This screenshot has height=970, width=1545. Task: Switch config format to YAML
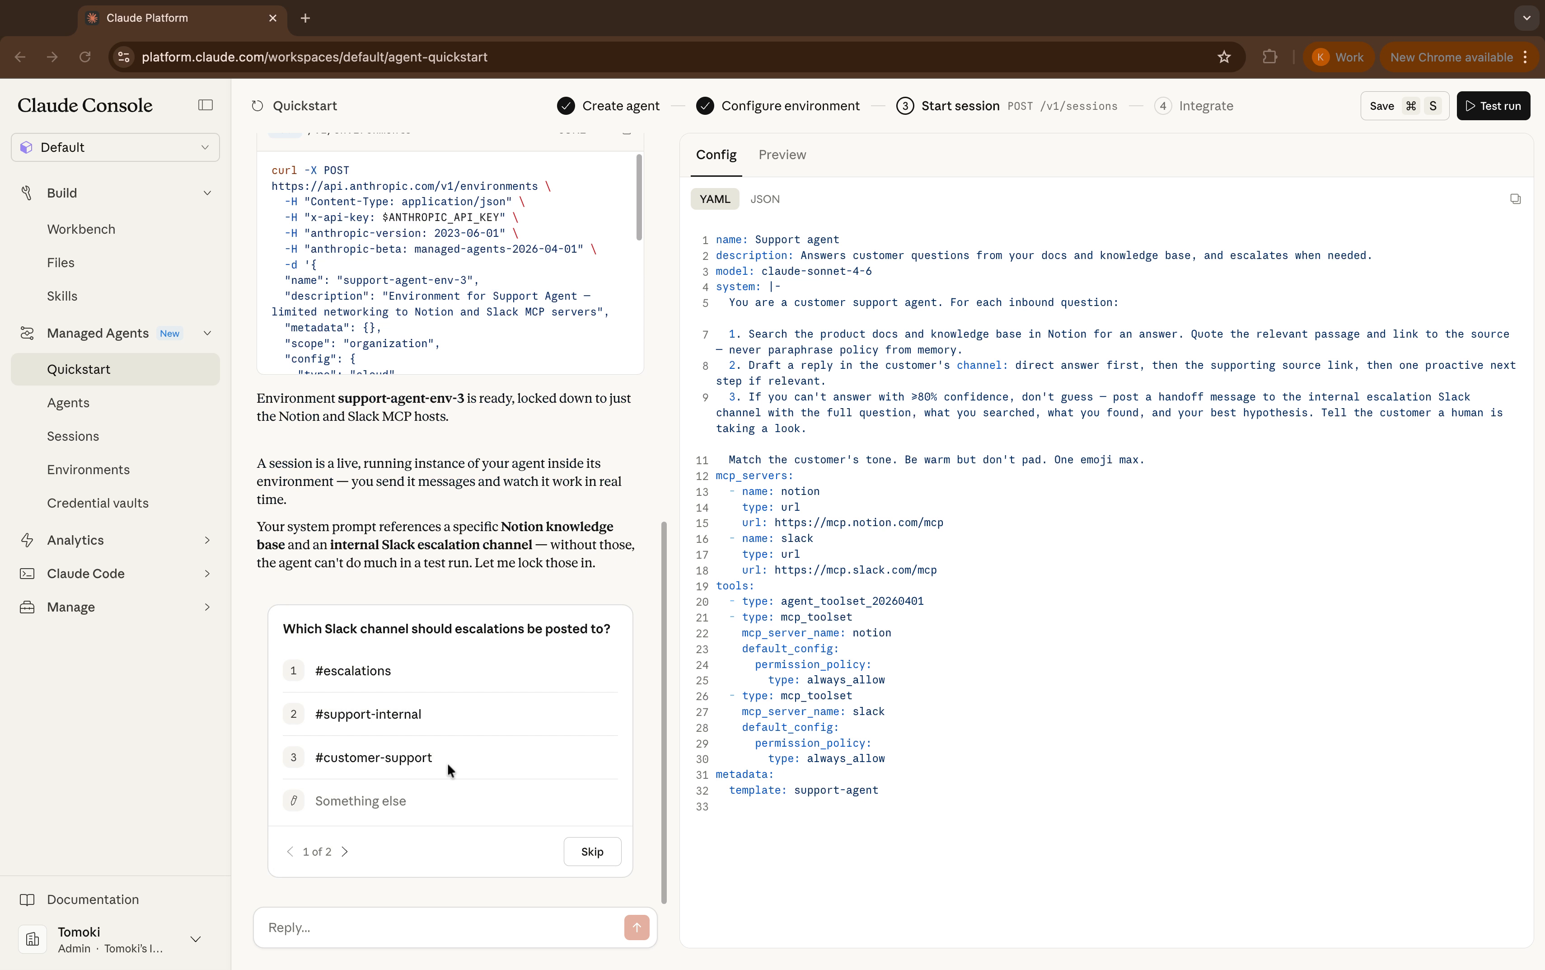click(x=714, y=199)
